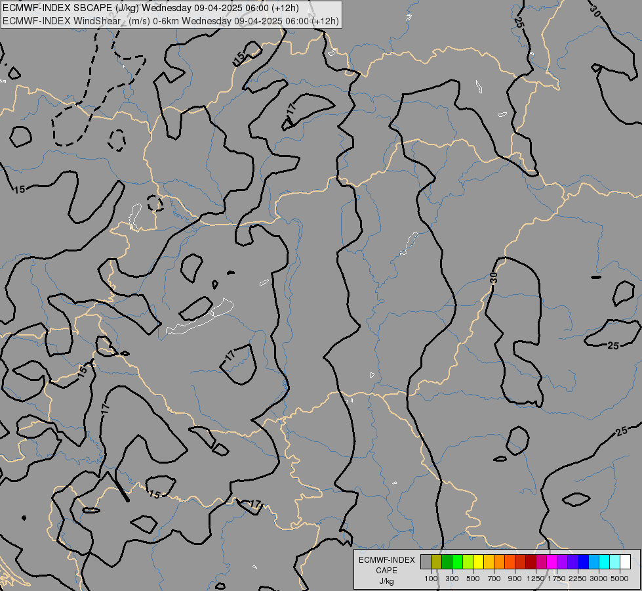This screenshot has width=642, height=591.
Task: Click the cyan legend swatch after 3000
Action: pyautogui.click(x=605, y=561)
